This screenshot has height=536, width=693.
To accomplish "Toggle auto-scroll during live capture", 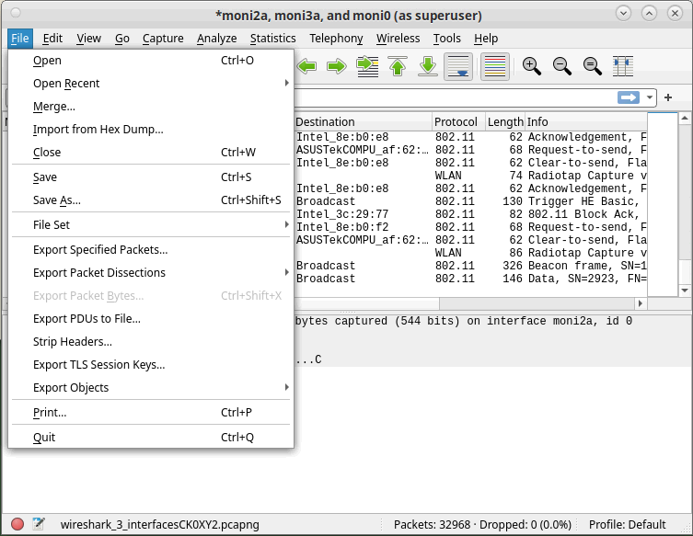I will 458,67.
